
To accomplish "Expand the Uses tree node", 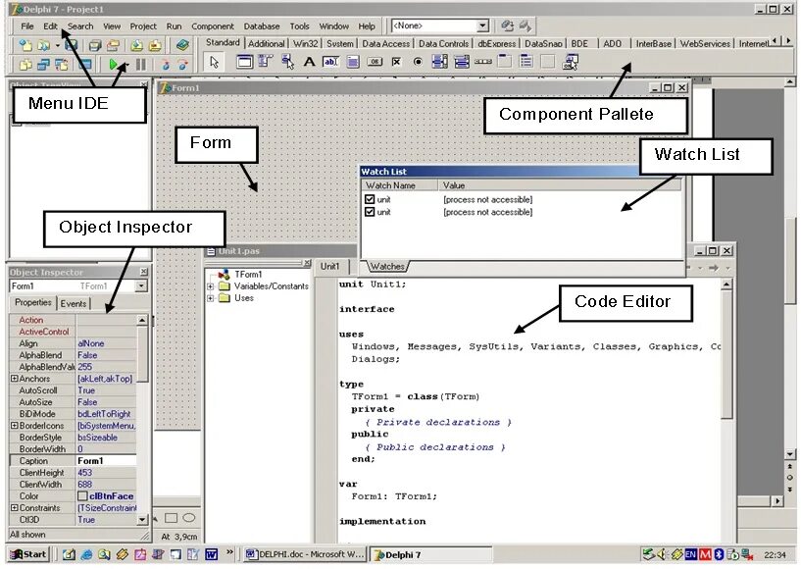I will 210,298.
